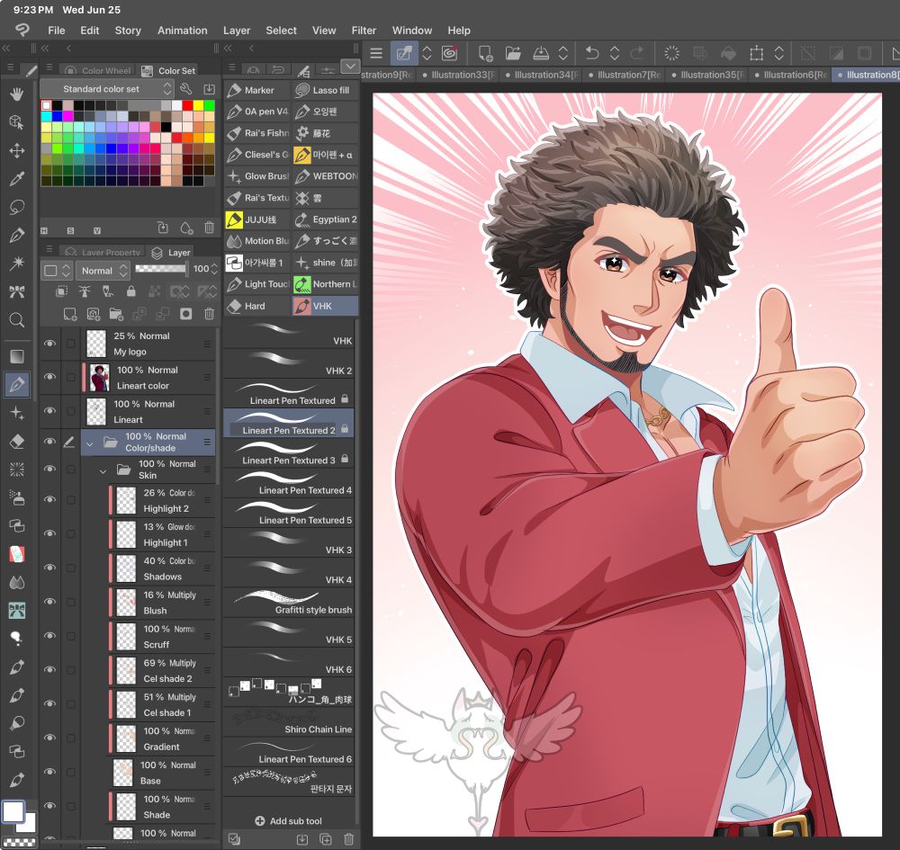
Task: Click the Scale/Rotate transform icon
Action: click(x=757, y=53)
